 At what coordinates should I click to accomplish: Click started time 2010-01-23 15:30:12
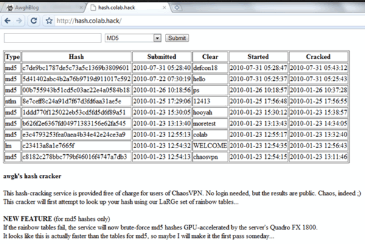[259, 112]
